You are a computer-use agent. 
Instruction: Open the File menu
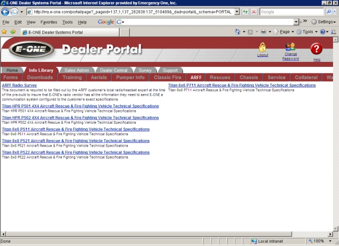[5, 22]
